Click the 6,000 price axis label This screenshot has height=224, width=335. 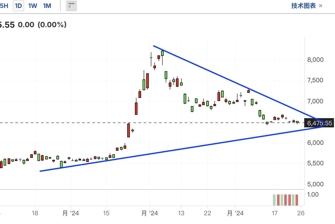(x=315, y=143)
